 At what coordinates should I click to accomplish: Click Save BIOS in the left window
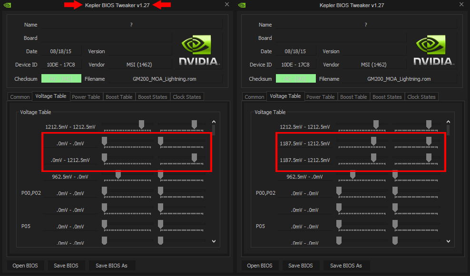click(66, 266)
